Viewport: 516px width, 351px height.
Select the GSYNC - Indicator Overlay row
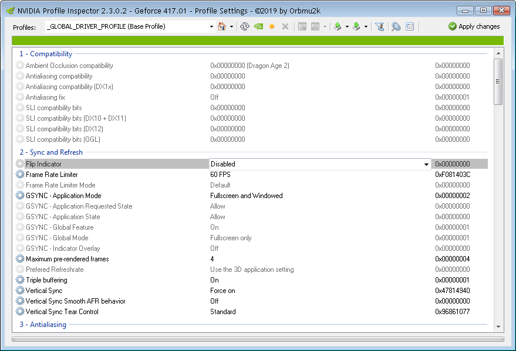pyautogui.click(x=251, y=248)
